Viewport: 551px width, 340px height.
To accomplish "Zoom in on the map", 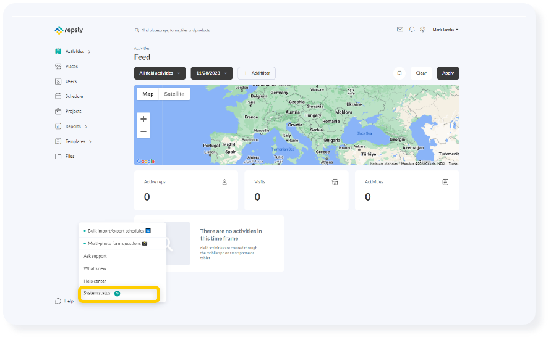I will click(x=143, y=118).
